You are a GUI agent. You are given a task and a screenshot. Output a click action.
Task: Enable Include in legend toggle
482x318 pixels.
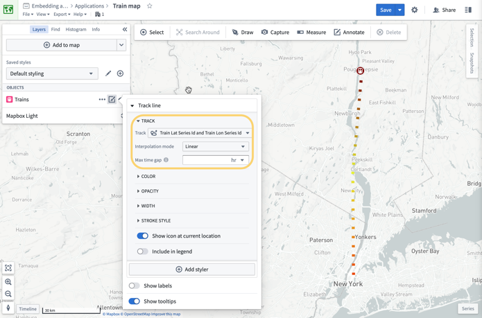coord(143,251)
